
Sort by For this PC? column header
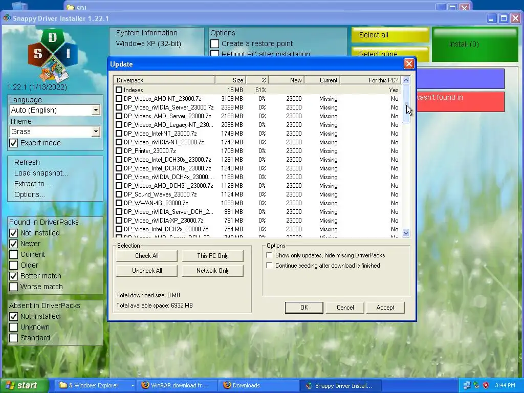(370, 80)
